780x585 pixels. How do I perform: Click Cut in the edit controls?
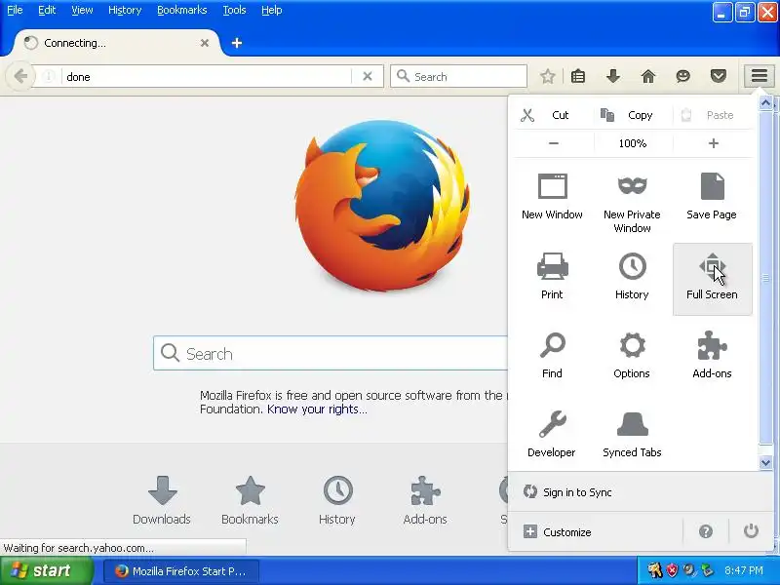click(553, 115)
